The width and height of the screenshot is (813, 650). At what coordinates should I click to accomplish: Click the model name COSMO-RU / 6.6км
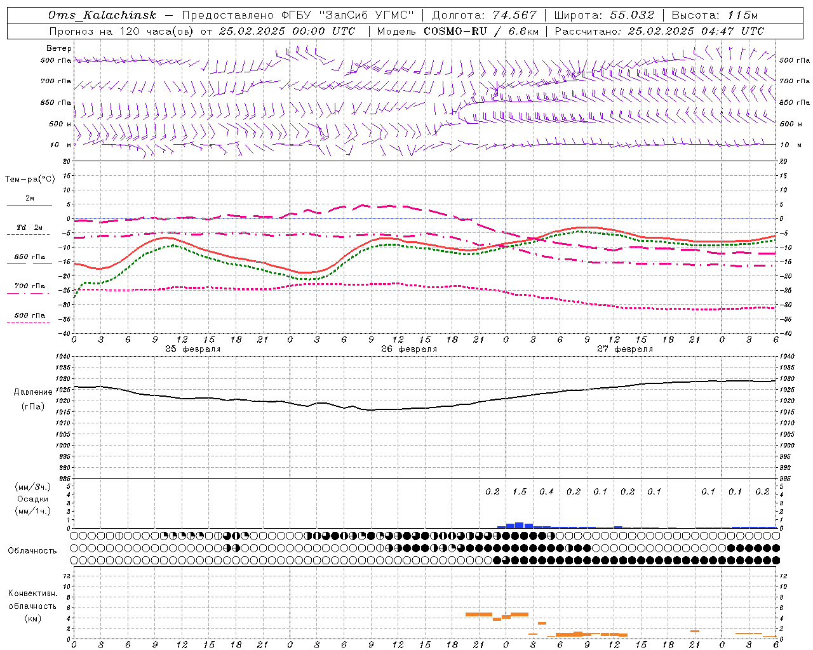(481, 31)
